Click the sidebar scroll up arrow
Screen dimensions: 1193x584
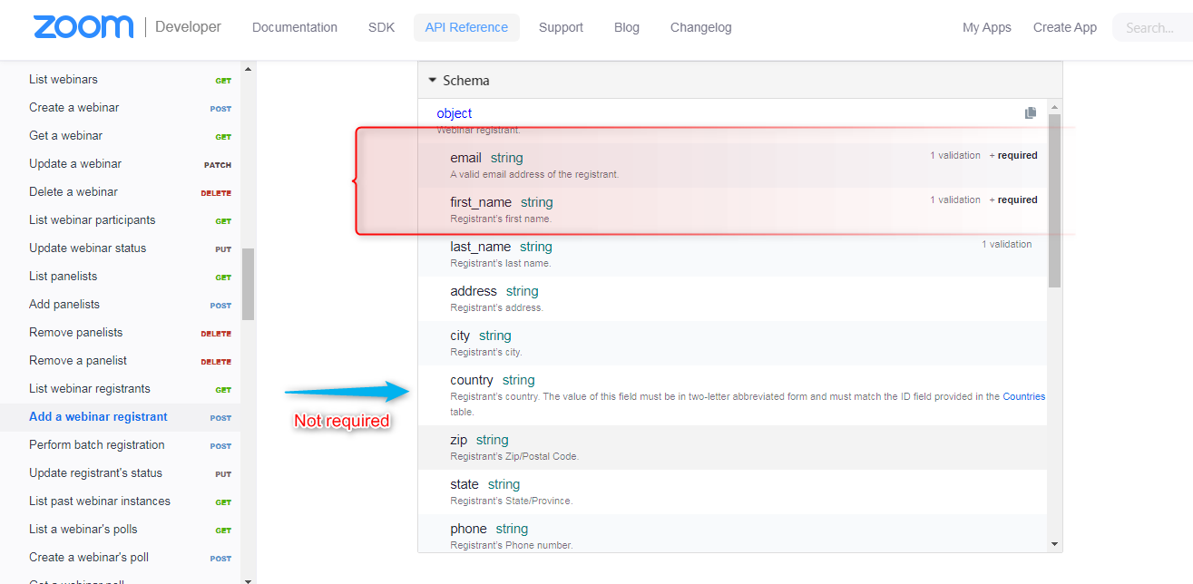pyautogui.click(x=249, y=69)
